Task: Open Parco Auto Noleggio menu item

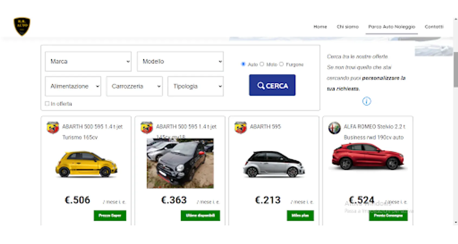Action: tap(392, 27)
